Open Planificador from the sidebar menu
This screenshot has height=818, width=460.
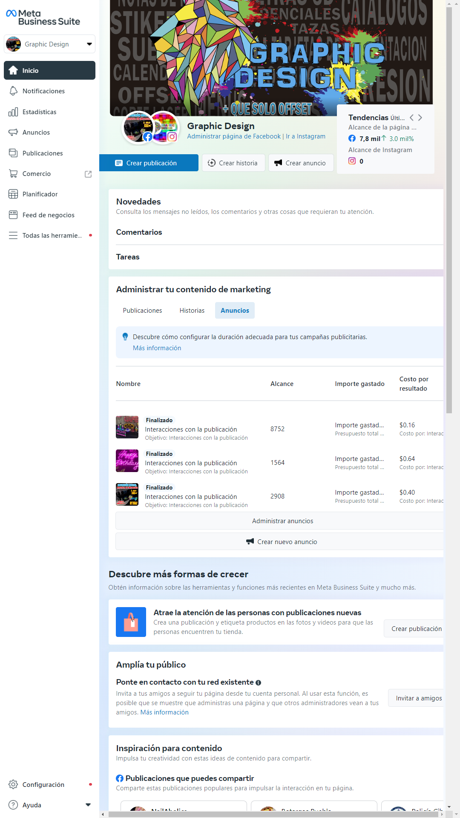tap(49, 194)
